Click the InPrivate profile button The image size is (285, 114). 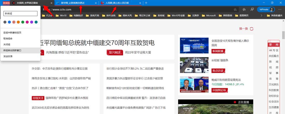(266, 10)
